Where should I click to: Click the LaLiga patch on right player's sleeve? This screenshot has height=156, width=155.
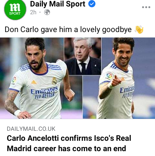(109, 76)
